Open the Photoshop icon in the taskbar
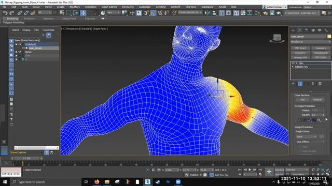This screenshot has width=332, height=186. [168, 182]
